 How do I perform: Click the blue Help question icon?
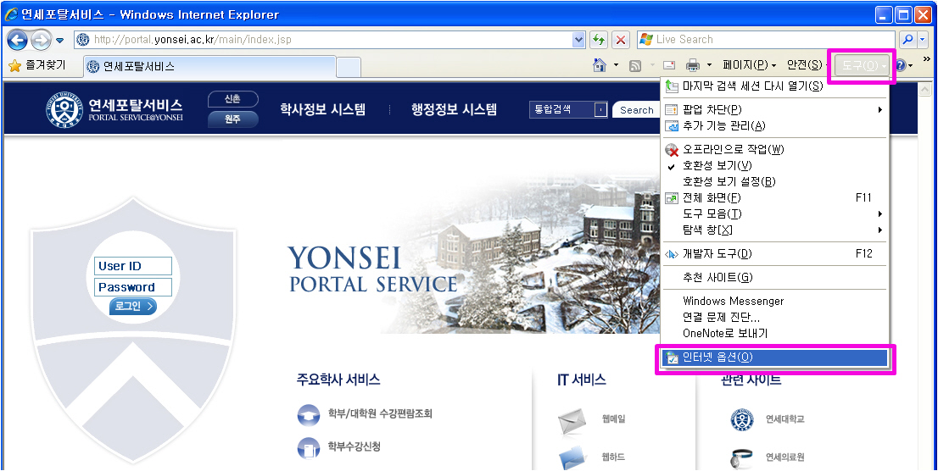901,65
